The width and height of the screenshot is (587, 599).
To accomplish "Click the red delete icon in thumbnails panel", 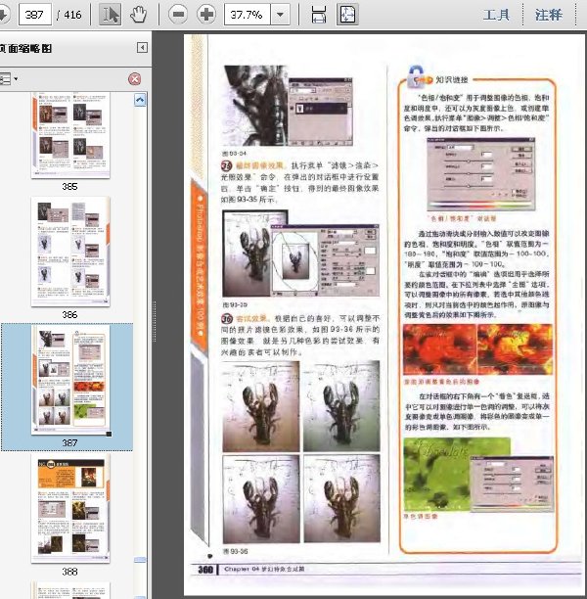I will (134, 79).
